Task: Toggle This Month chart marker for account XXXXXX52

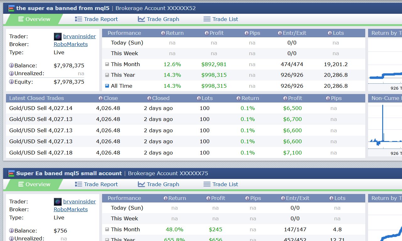Action: (107, 64)
